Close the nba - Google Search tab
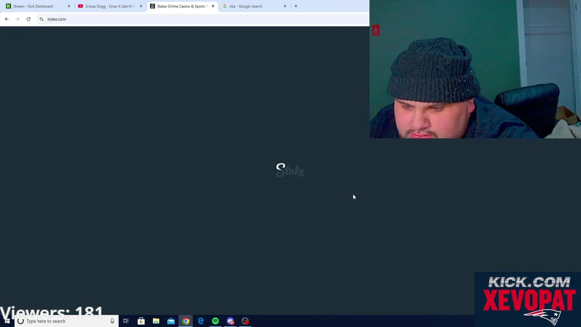 point(285,6)
